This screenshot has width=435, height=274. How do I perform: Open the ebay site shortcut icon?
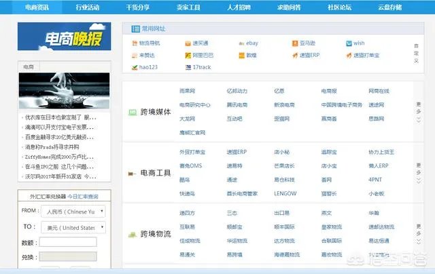point(240,43)
